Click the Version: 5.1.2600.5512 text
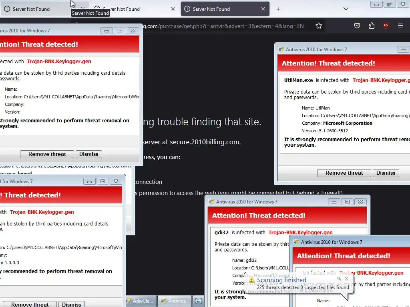The width and height of the screenshot is (410, 307). pos(325,131)
